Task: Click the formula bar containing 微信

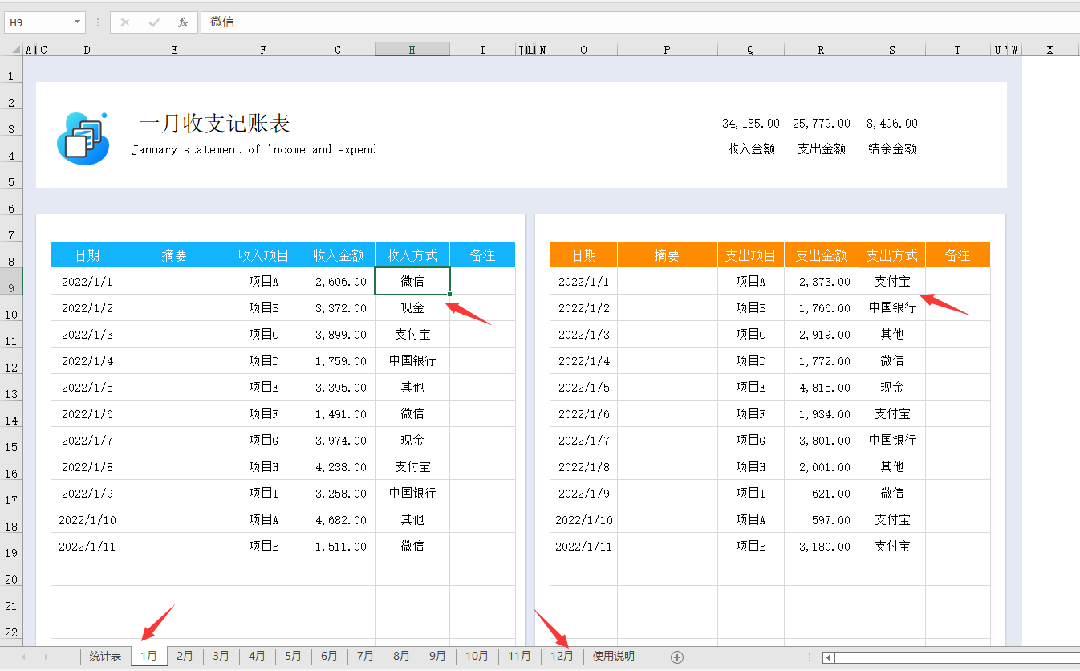Action: [639, 22]
